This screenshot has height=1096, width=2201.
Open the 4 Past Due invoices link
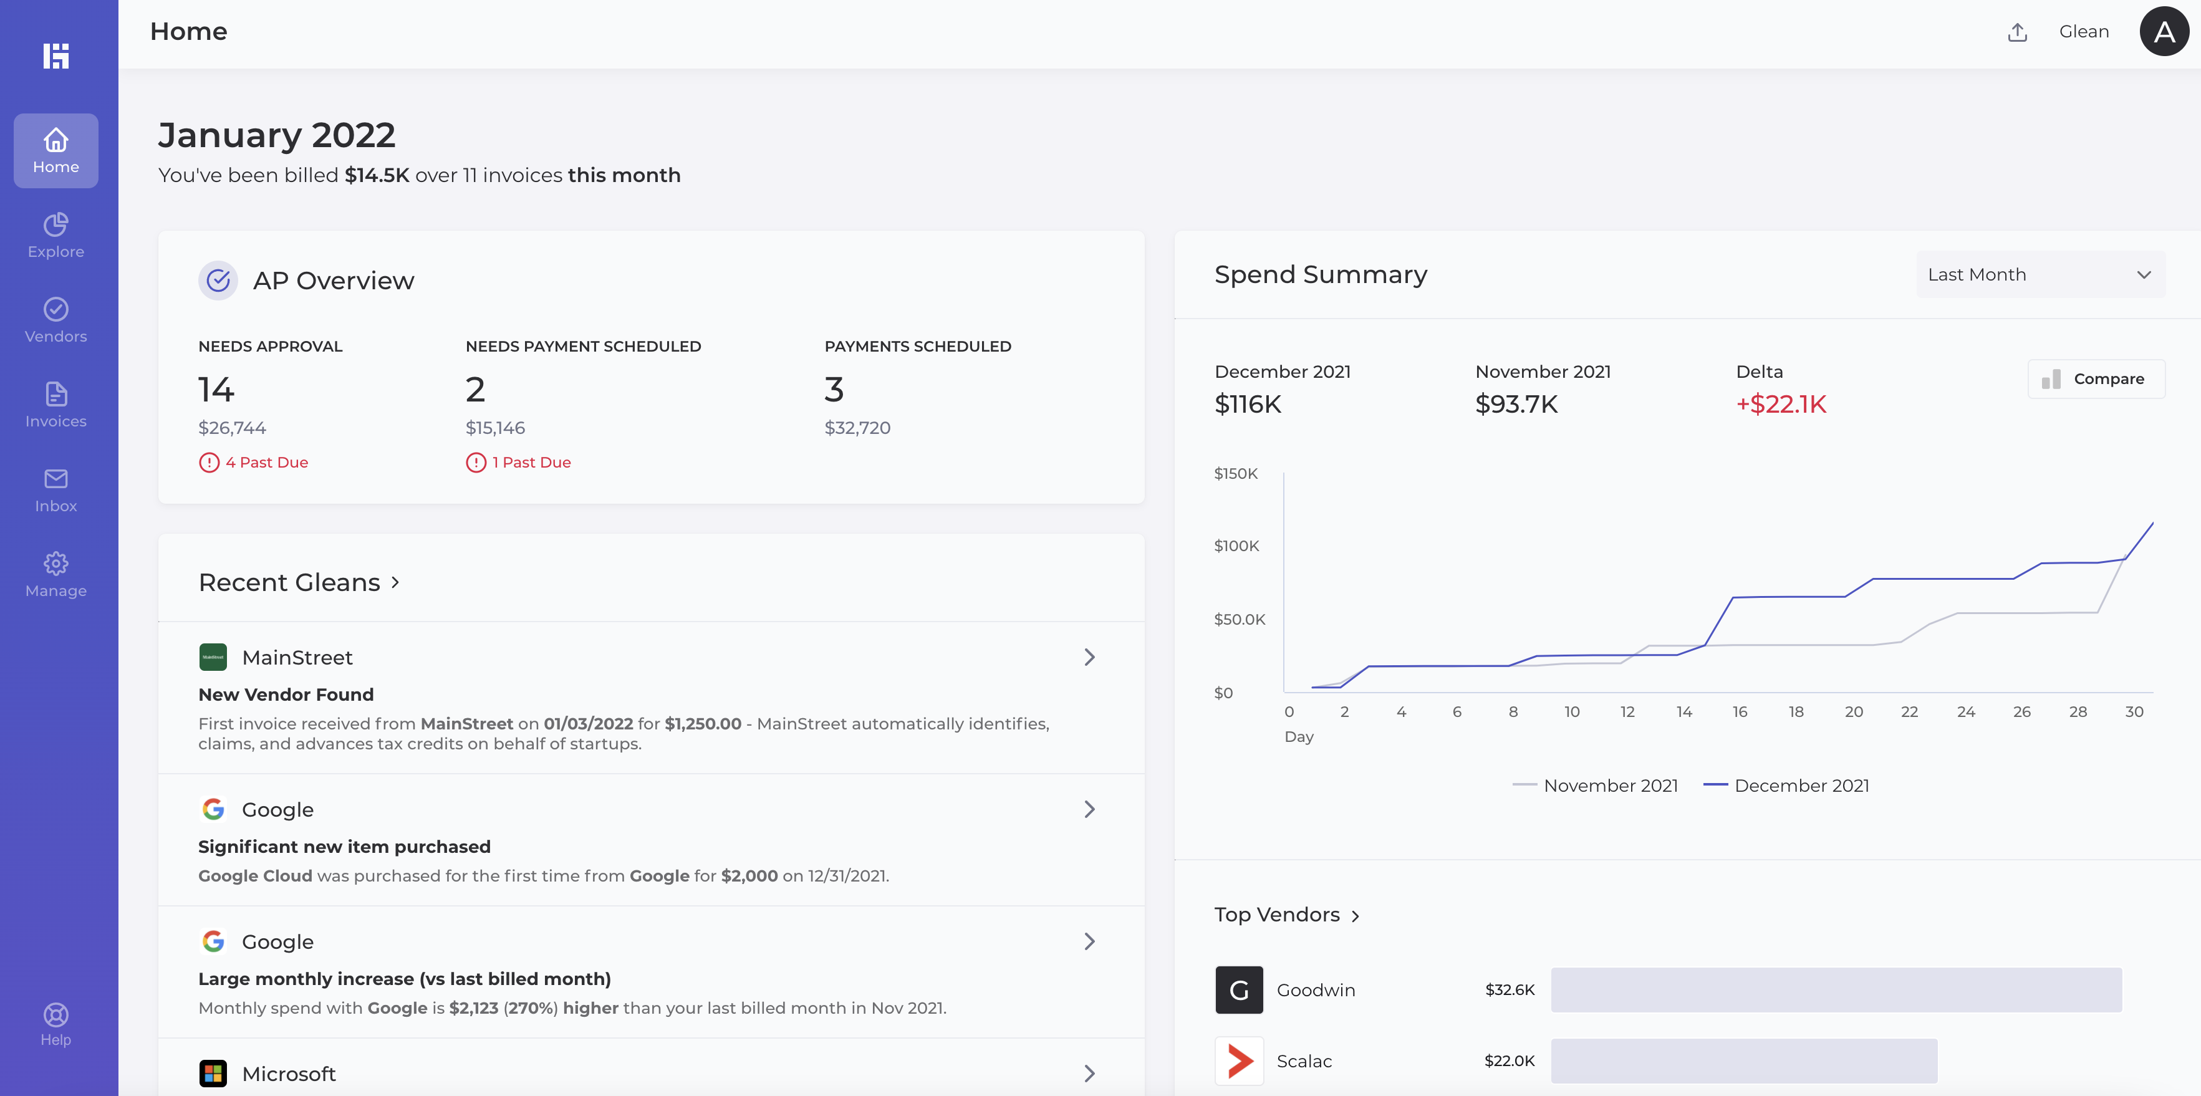tap(253, 461)
